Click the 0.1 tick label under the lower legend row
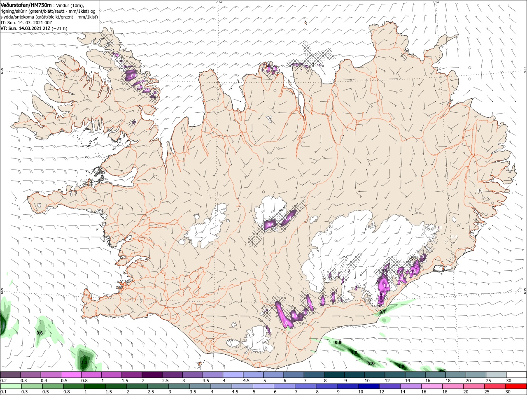 (3, 392)
